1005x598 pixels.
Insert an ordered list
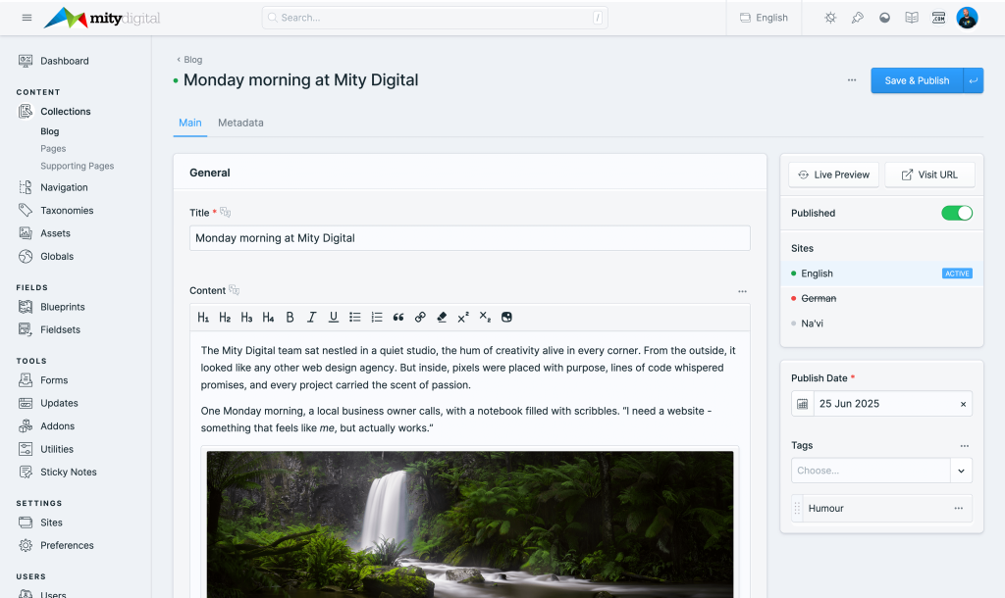pyautogui.click(x=377, y=318)
